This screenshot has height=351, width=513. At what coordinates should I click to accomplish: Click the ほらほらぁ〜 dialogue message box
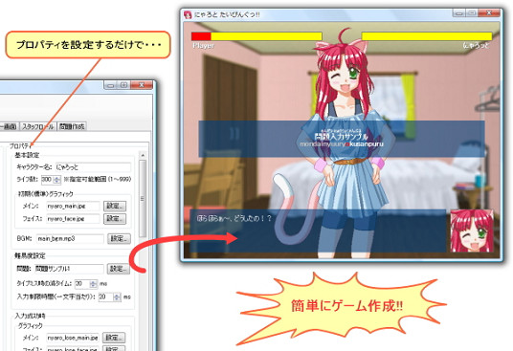click(318, 230)
